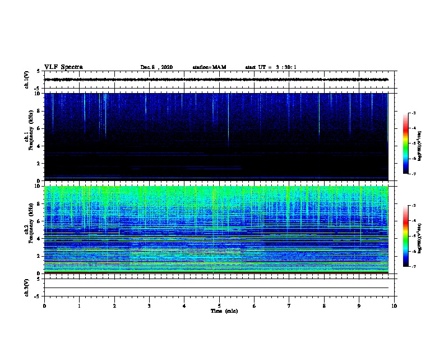Click inside the ch.2 green-blue spectrogram
This screenshot has width=444, height=343.
coord(216,230)
